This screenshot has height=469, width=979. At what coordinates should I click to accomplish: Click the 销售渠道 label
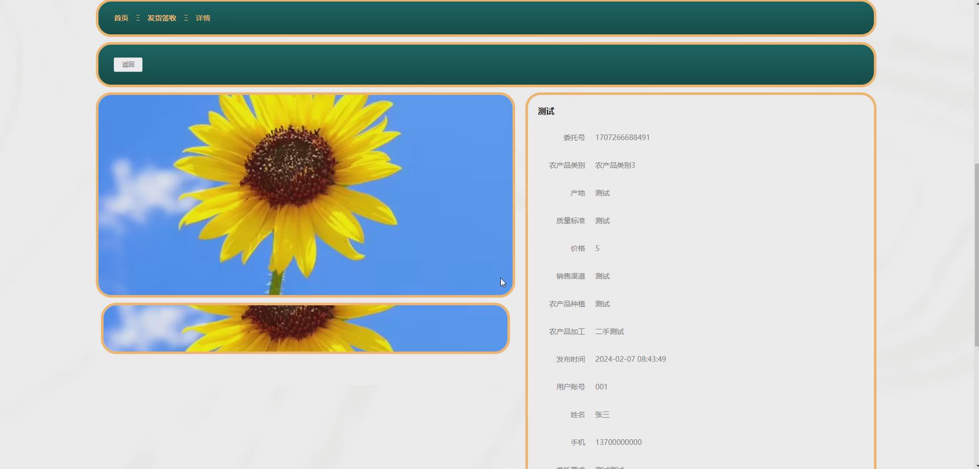(x=570, y=276)
